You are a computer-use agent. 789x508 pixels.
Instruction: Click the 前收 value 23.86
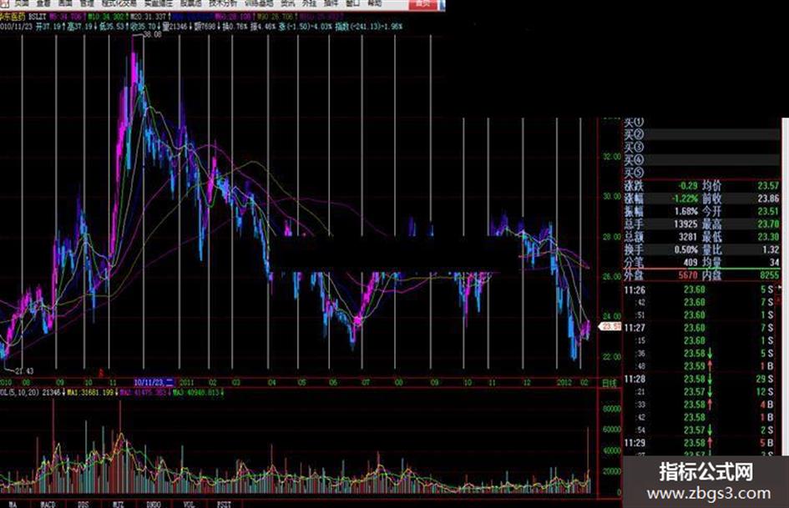(x=768, y=199)
